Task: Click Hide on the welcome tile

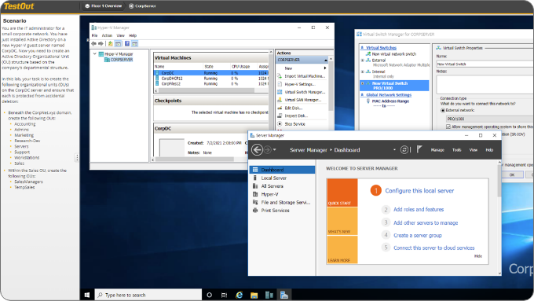Action: (x=478, y=256)
